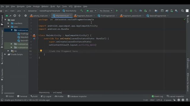Open the Event Log

(157, 96)
